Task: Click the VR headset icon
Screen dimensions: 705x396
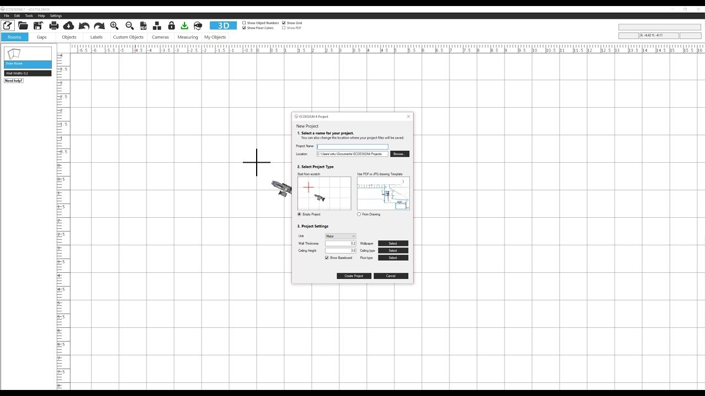Action: tap(198, 26)
